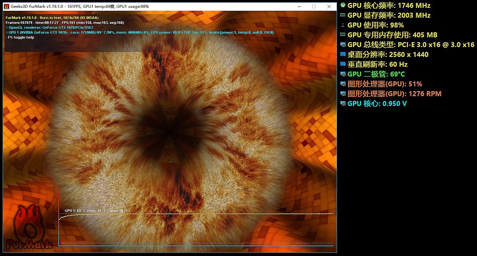Click the icon beside GPU 核心: 0.950 V

343,103
